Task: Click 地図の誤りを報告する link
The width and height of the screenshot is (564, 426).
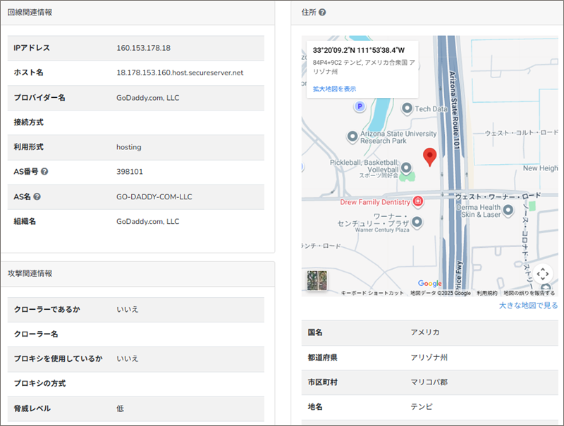Action: [529, 293]
